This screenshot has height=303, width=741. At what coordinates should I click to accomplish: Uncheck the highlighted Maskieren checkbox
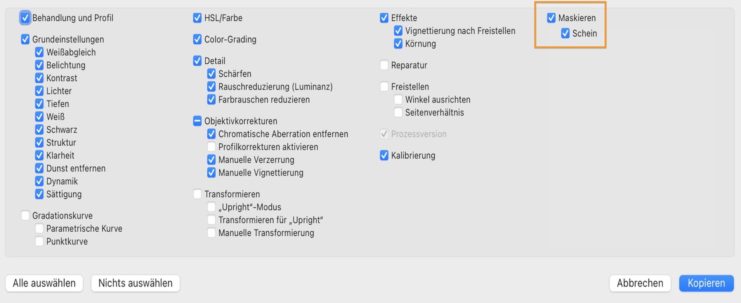point(551,18)
